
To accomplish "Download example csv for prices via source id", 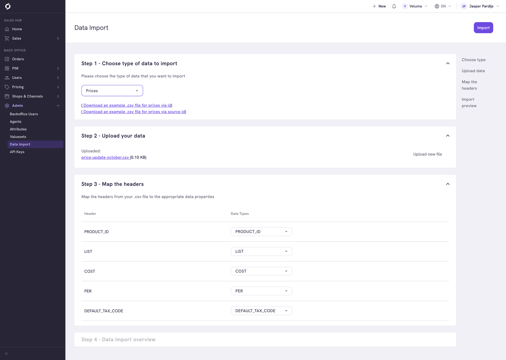I will pyautogui.click(x=134, y=112).
